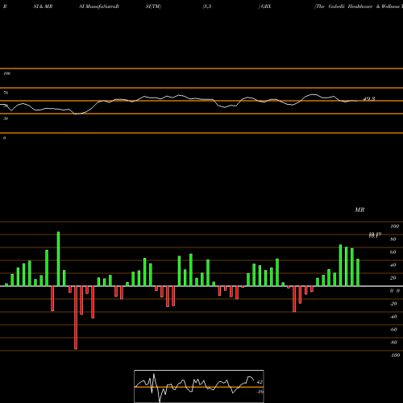The height and width of the screenshot is (403, 403).
Task: Click the value -16 in mini chart
Action: (x=260, y=392)
